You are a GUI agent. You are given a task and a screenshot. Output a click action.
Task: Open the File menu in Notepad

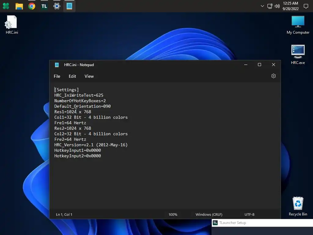pos(57,76)
